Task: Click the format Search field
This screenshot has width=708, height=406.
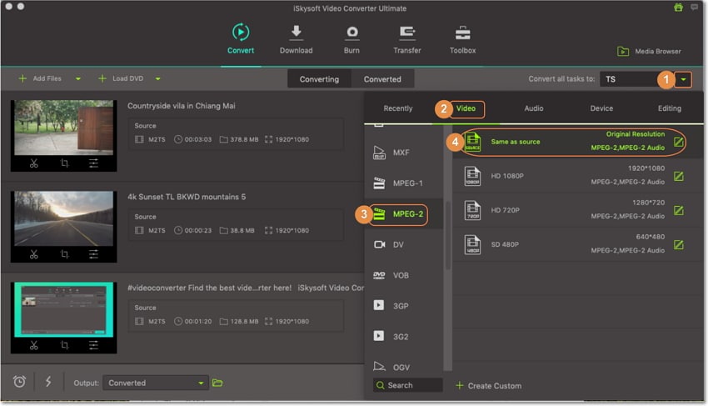Action: point(407,385)
